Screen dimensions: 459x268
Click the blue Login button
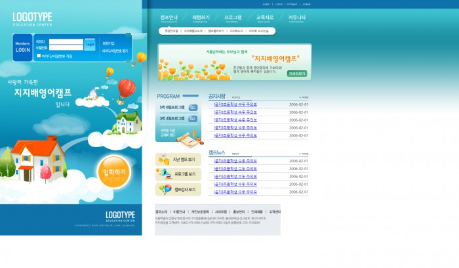(90, 44)
